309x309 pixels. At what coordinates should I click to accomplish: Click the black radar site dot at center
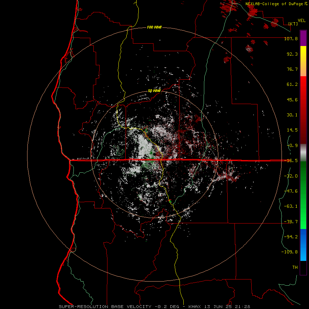pos(154,154)
